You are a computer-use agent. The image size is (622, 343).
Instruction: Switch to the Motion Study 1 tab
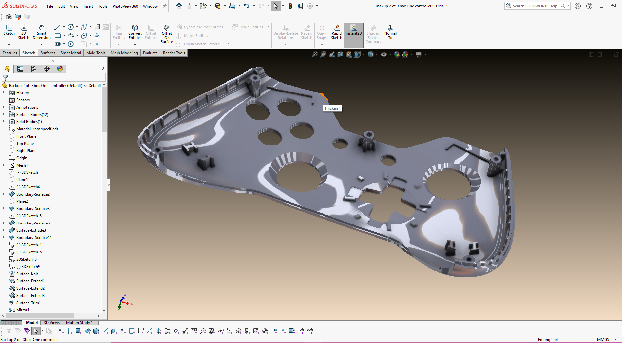[79, 323]
